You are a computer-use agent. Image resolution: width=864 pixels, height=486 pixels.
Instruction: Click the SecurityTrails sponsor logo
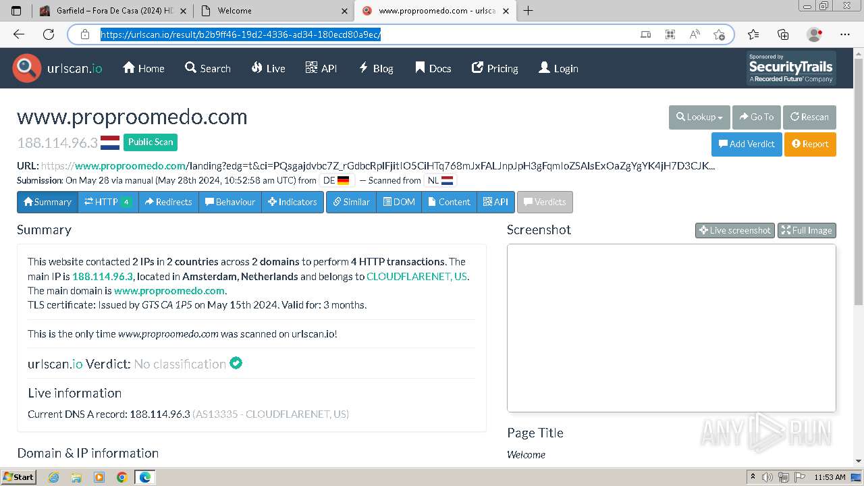coord(791,68)
